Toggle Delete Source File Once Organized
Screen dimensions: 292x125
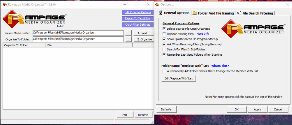164,29
